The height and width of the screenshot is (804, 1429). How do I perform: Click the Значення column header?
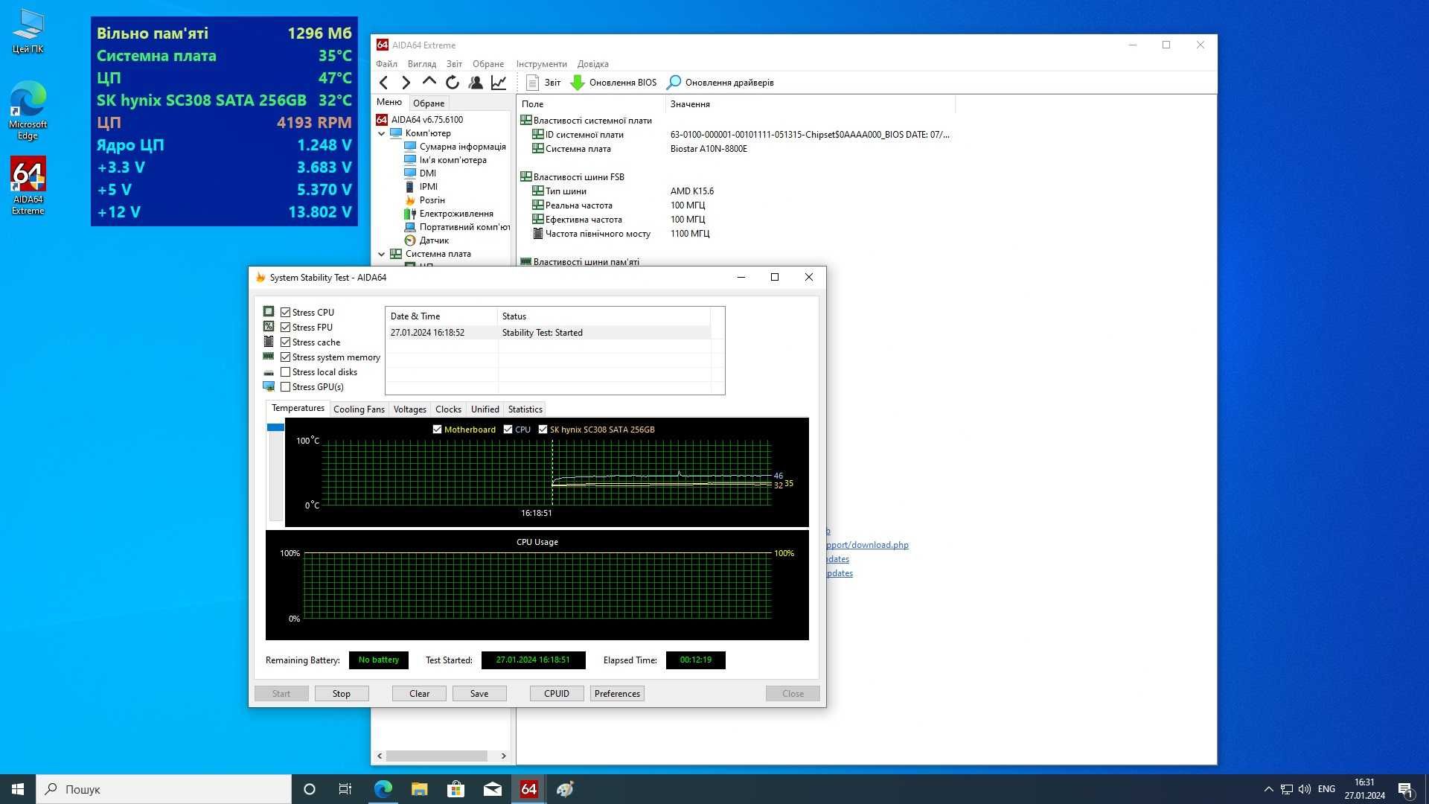tap(810, 104)
